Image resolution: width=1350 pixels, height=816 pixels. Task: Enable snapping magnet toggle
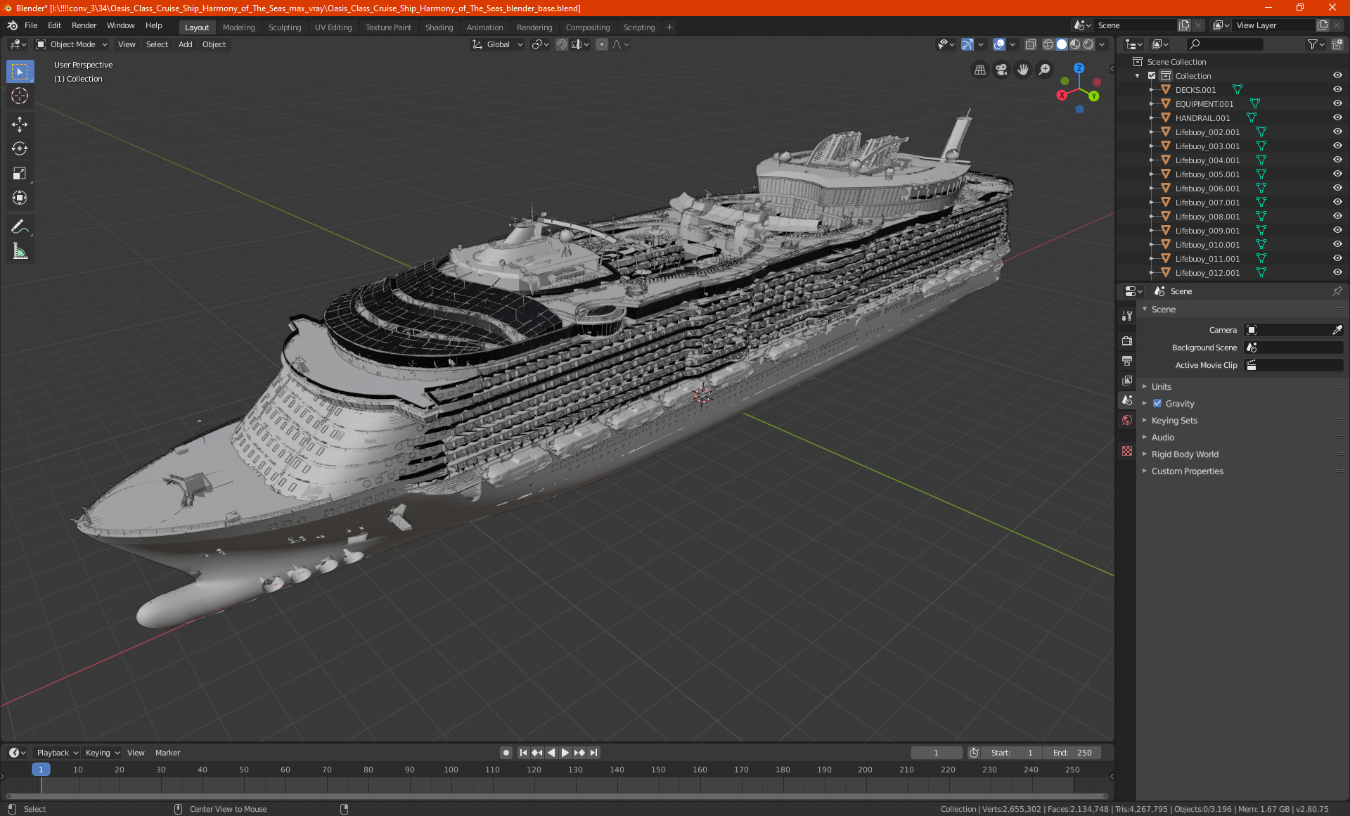coord(562,44)
